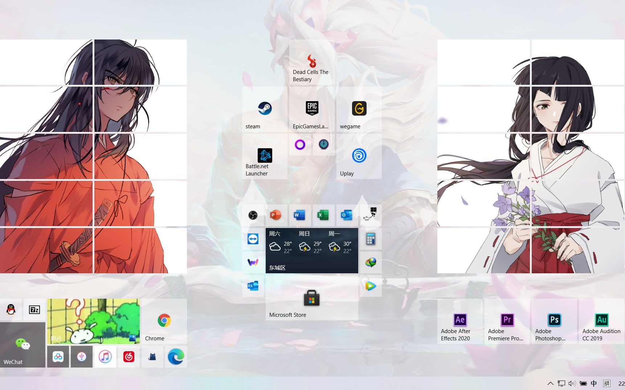This screenshot has height=390, width=625.
Task: Open the blue RX icon tile
Action: coord(253,286)
